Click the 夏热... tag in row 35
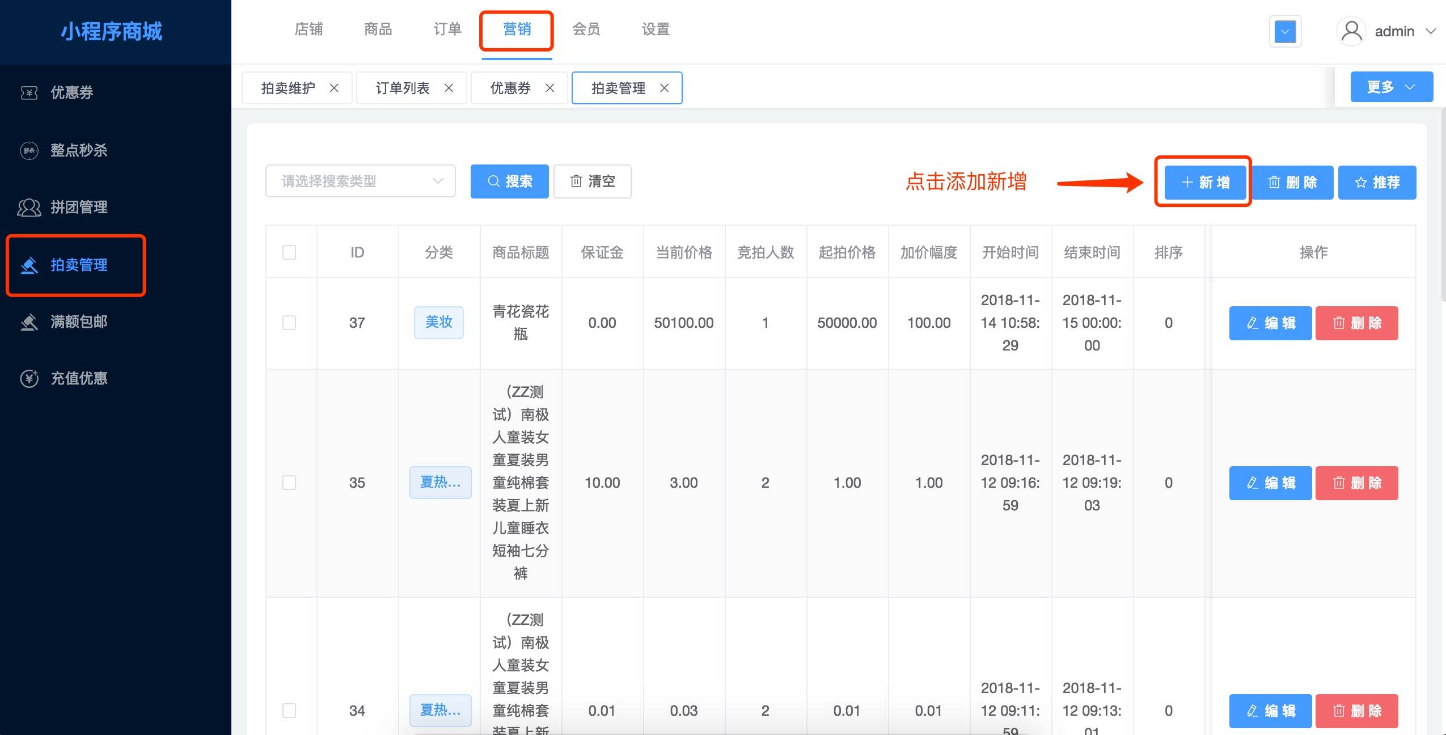This screenshot has width=1446, height=735. click(x=440, y=483)
